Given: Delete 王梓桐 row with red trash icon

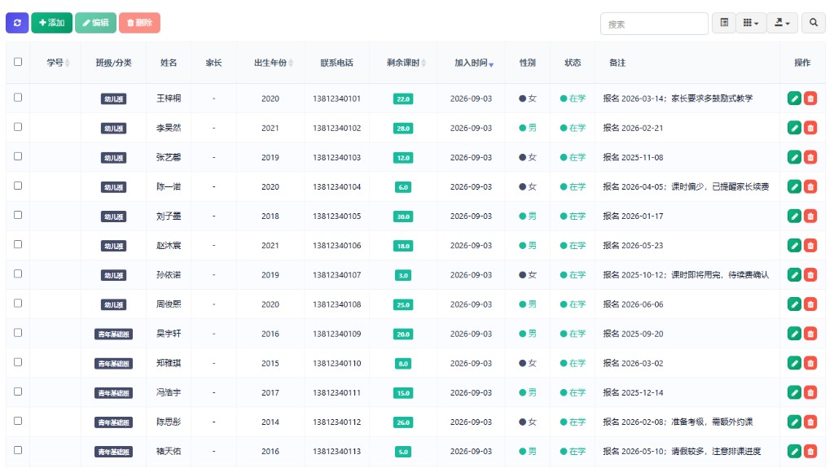Looking at the screenshot, I should tap(810, 98).
